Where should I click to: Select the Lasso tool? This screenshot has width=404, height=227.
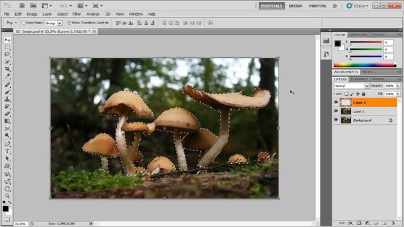[x=7, y=54]
